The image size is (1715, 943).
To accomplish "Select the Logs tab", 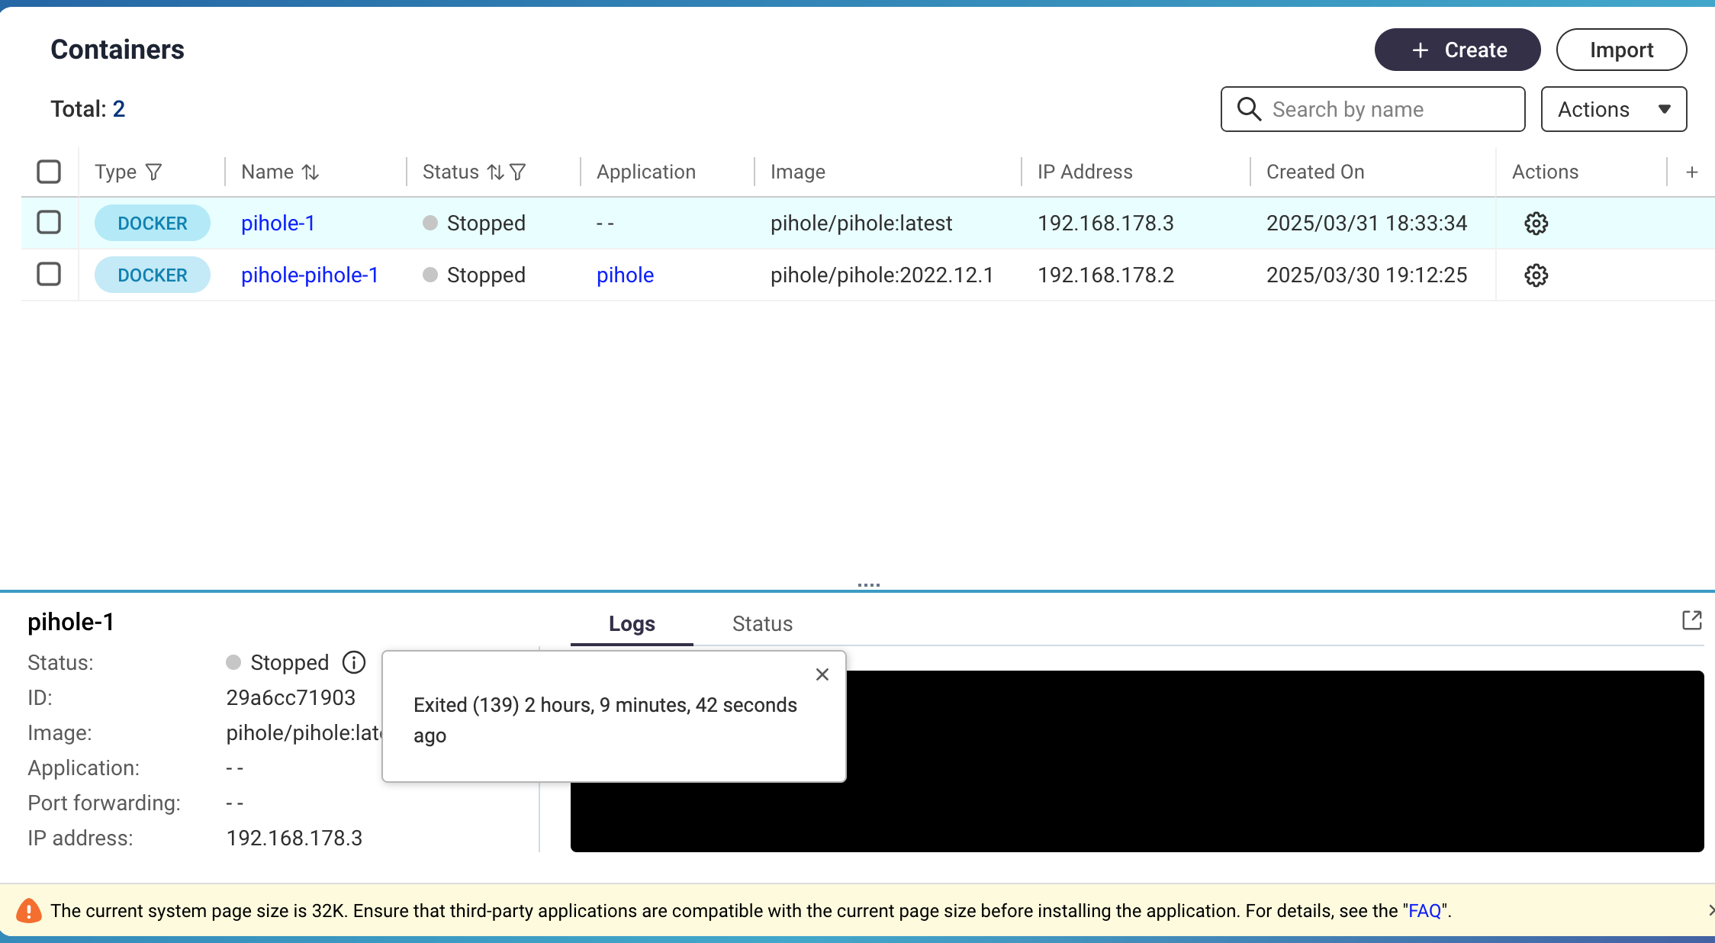I will point(632,624).
